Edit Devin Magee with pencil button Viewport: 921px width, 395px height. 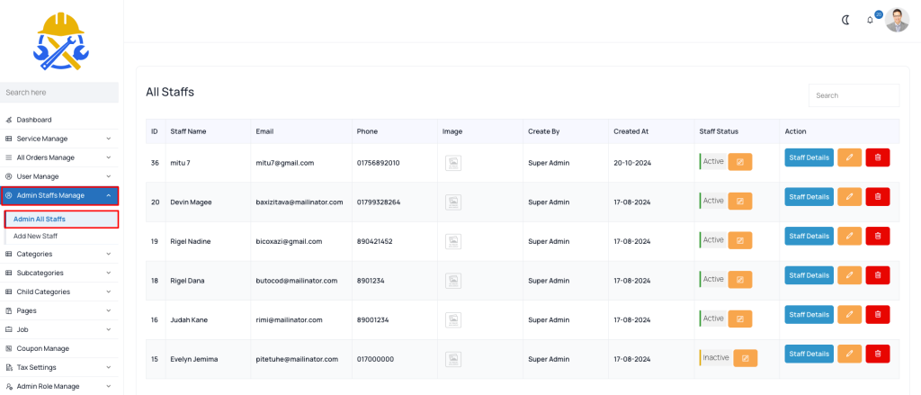click(849, 197)
